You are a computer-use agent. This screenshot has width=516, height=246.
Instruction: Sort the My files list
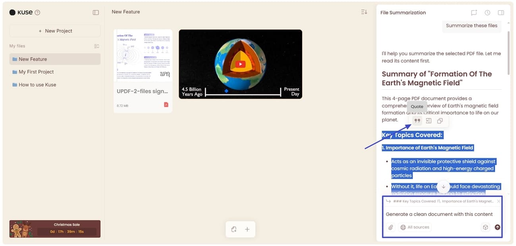(x=96, y=46)
